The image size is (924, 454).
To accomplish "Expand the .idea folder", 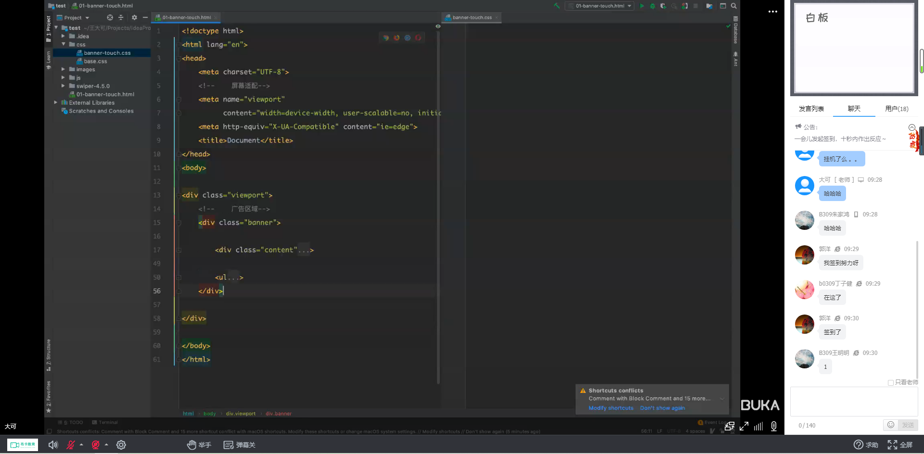I will coord(63,36).
